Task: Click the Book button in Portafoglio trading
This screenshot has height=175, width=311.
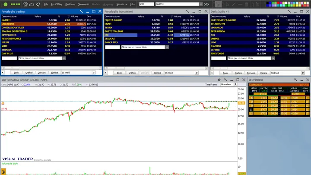Action: (x=16, y=73)
